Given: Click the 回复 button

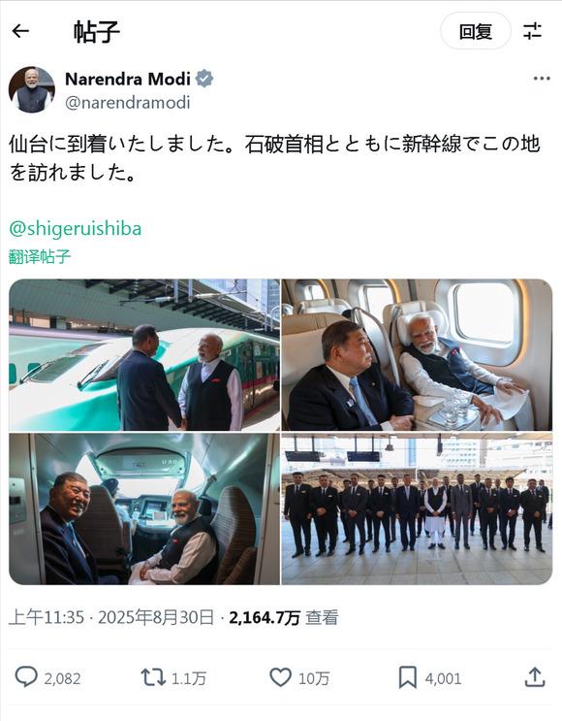Looking at the screenshot, I should (x=476, y=31).
